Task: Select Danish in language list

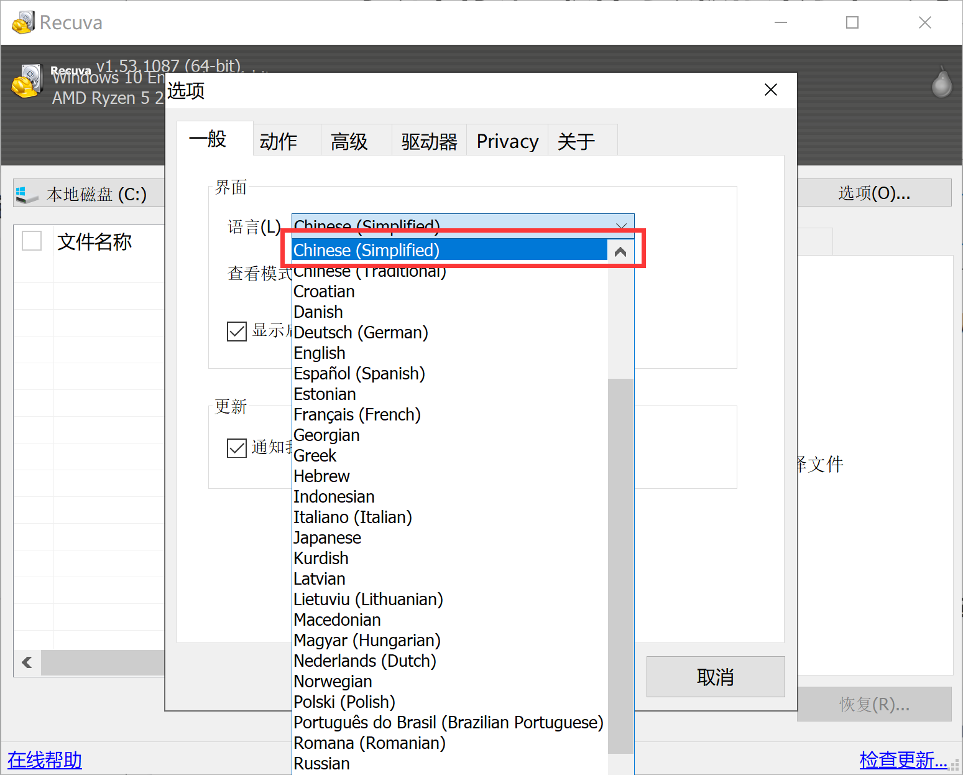Action: pyautogui.click(x=449, y=312)
